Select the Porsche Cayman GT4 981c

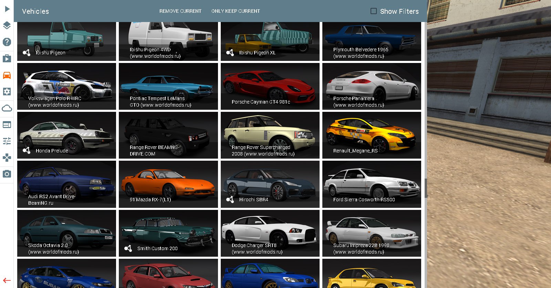[x=270, y=86]
